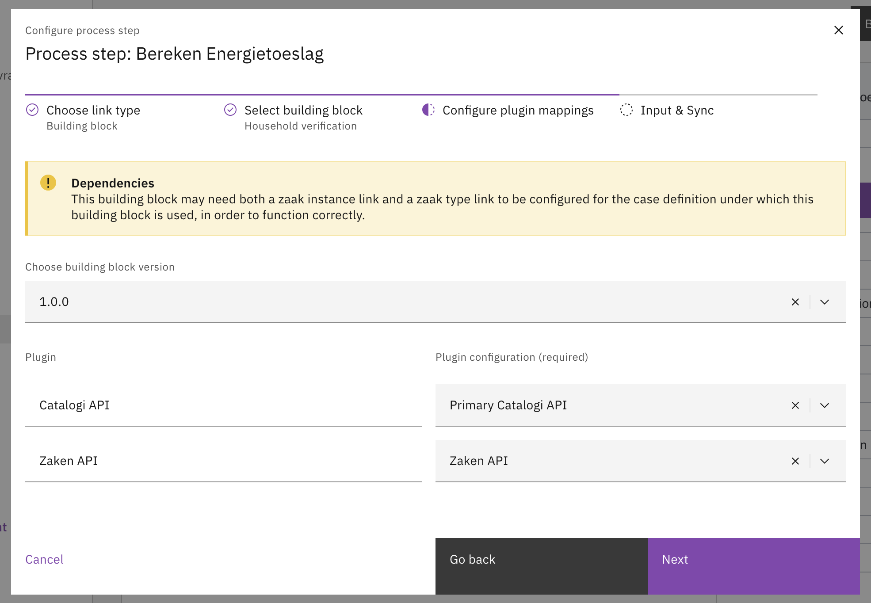871x603 pixels.
Task: Clear the Primary Catalogi API selection
Action: [795, 405]
